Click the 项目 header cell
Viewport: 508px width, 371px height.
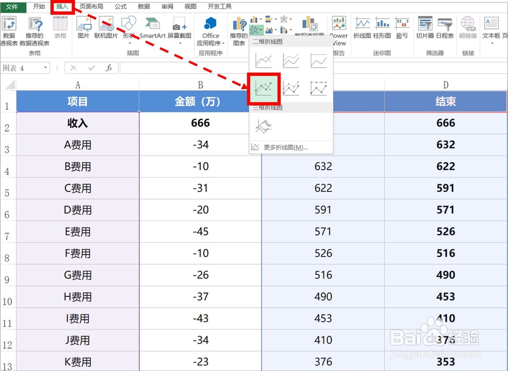(x=78, y=102)
